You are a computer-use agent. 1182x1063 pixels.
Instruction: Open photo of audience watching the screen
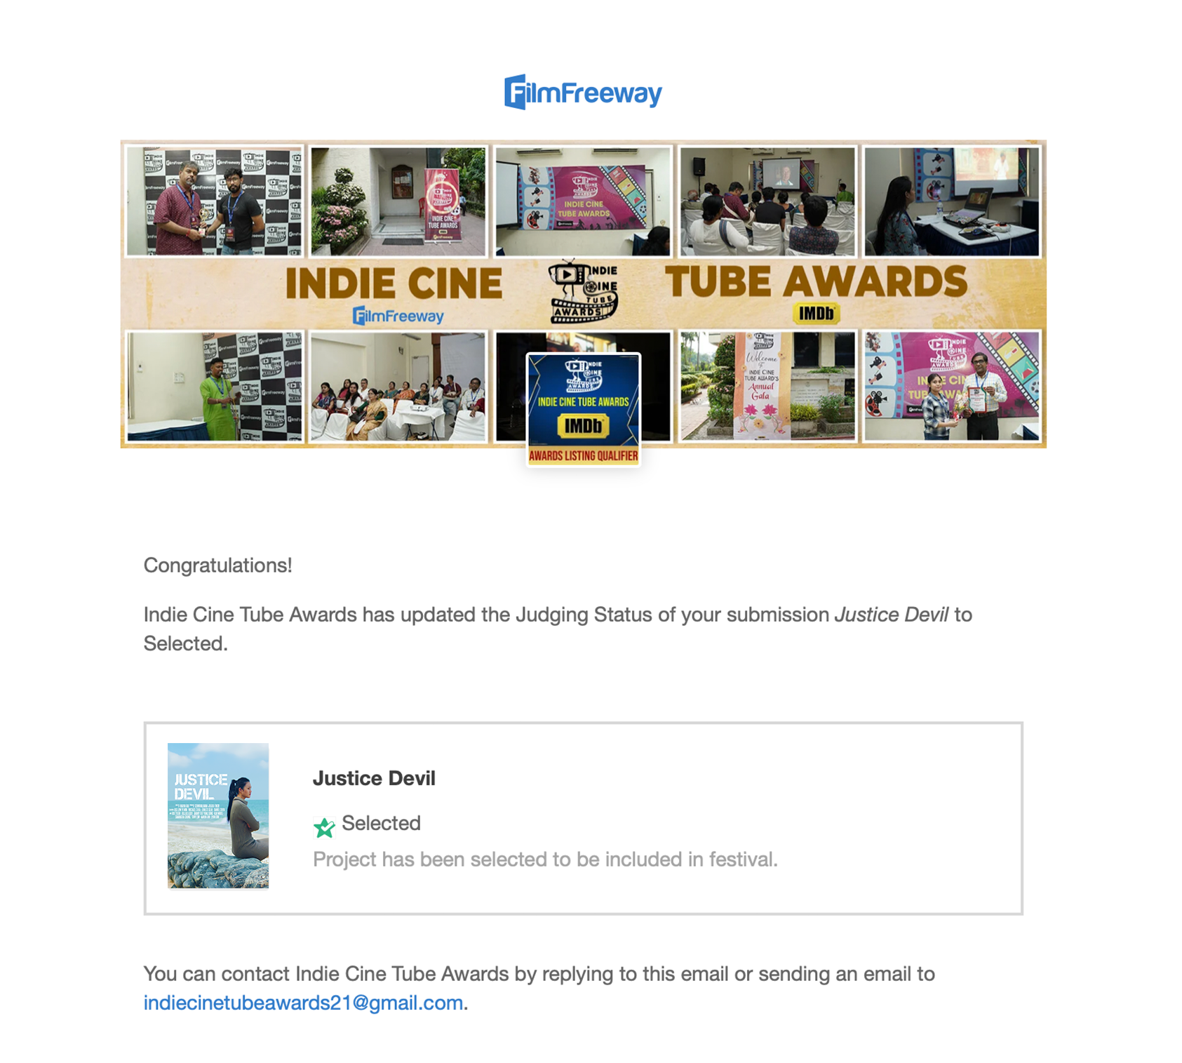768,201
